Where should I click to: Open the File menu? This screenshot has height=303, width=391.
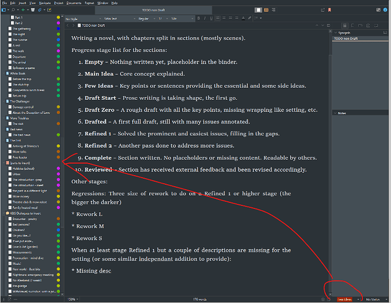pyautogui.click(x=4, y=3)
